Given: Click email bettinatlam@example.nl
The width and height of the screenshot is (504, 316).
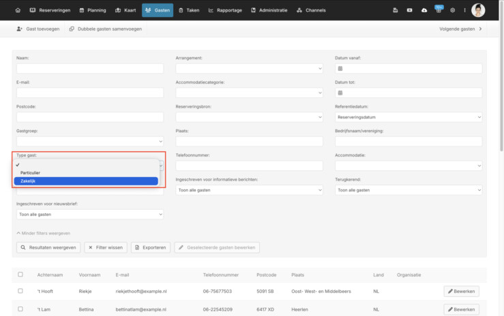Looking at the screenshot, I should click(140, 310).
